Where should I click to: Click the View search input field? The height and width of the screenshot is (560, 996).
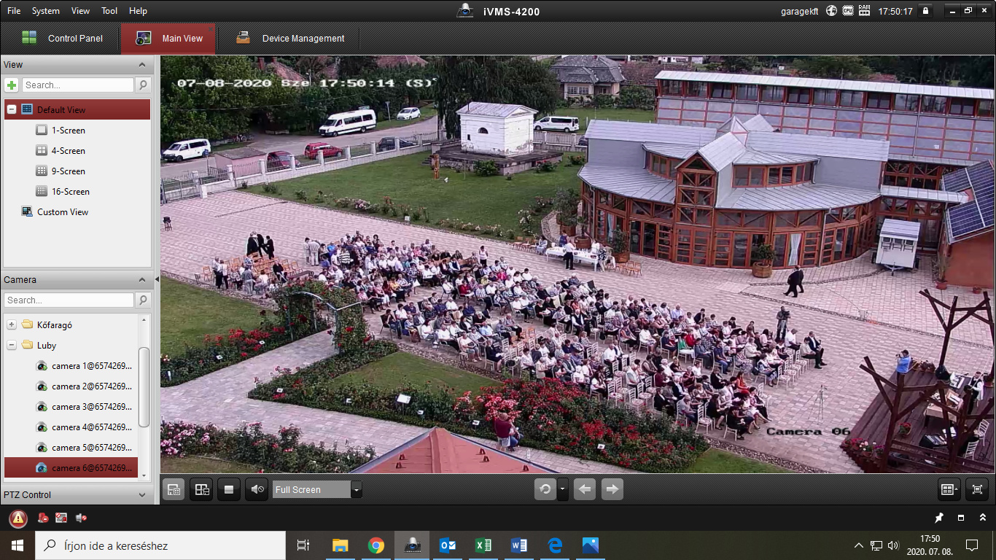[78, 85]
